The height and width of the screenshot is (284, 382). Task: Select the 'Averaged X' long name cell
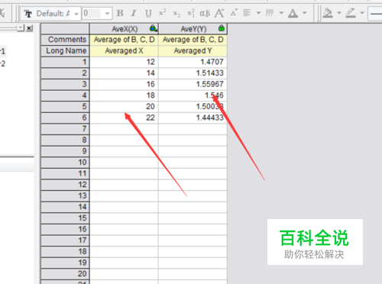[124, 51]
